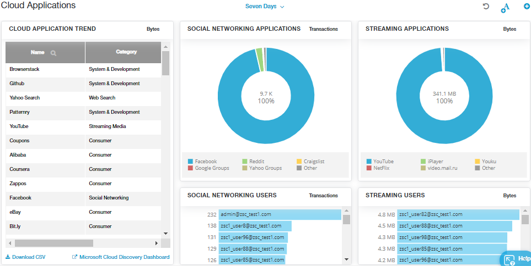Click the admin@zsc_test1.com social networking bar
This screenshot has height=266, width=531.
280,214
